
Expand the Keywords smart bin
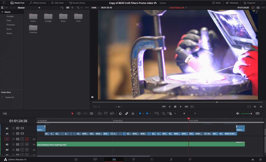click(x=2, y=97)
